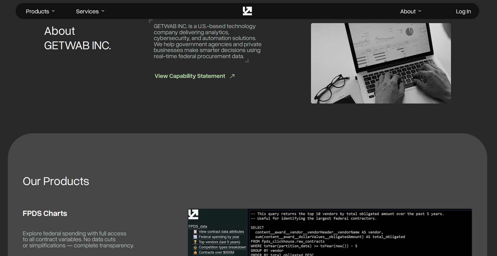Click the WHERE toYear(partition_date) query line
The image size is (497, 256).
tap(304, 246)
